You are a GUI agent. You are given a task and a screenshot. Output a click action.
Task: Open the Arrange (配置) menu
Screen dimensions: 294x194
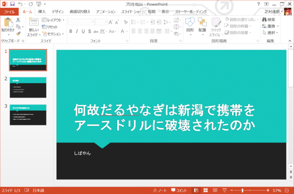(202, 27)
